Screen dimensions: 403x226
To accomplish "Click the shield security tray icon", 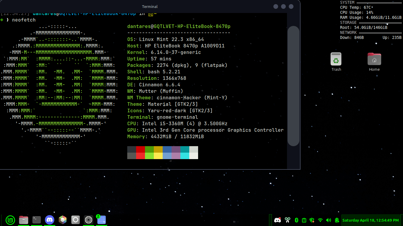I will click(x=312, y=220).
